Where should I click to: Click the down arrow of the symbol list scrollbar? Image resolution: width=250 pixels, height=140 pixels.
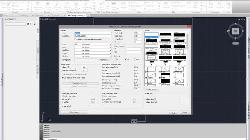pos(187,85)
